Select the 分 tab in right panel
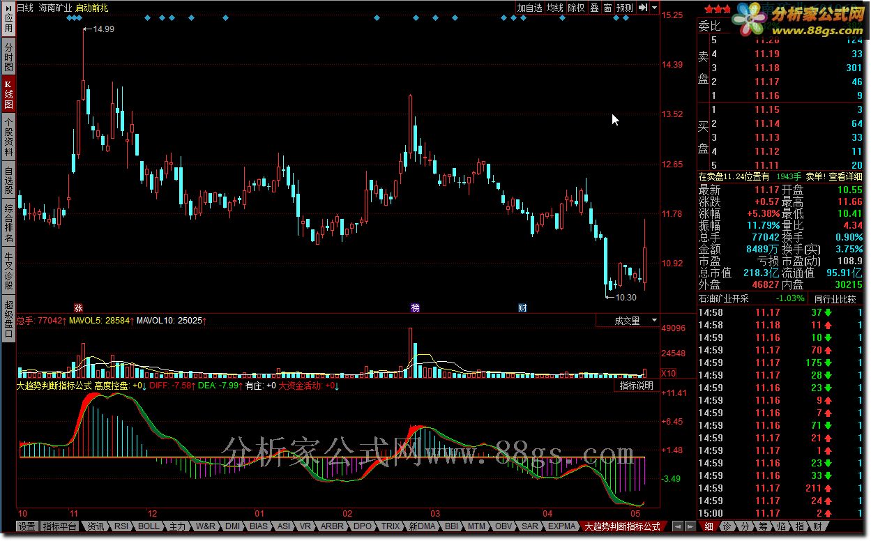871x541 pixels. pos(745,526)
